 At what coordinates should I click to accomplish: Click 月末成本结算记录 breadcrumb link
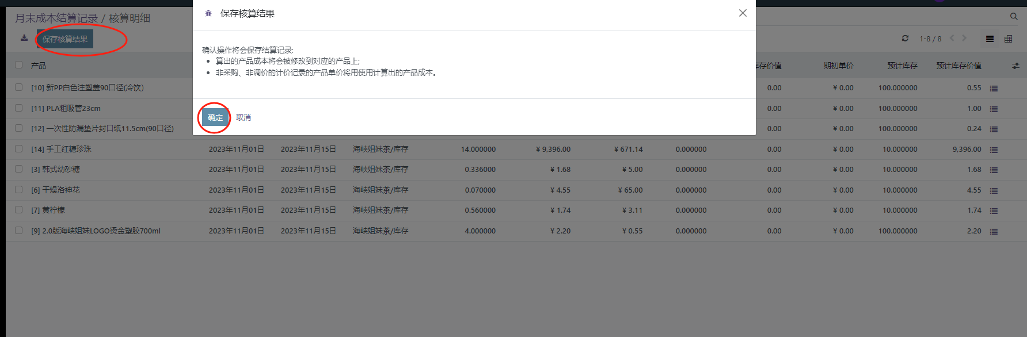point(56,18)
